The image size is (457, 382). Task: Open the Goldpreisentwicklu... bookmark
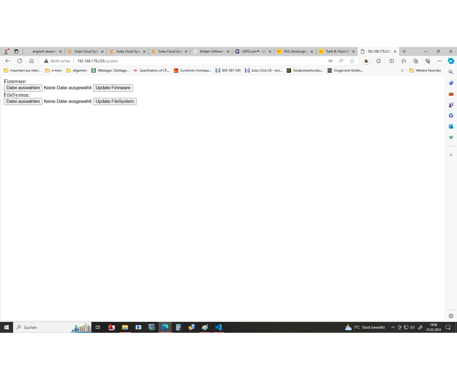[305, 70]
